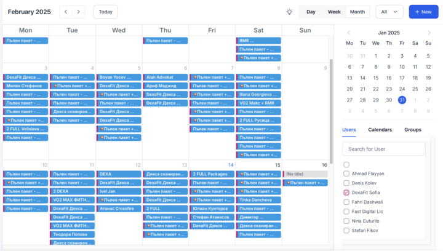The width and height of the screenshot is (443, 251).
Task: Click the '+ New' button
Action: tap(423, 12)
